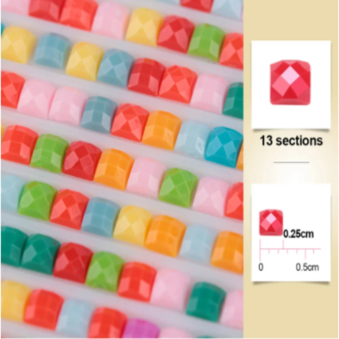Image resolution: width=339 pixels, height=339 pixels.
Task: Click the "0.5cm" ruler label
Action: tap(307, 267)
